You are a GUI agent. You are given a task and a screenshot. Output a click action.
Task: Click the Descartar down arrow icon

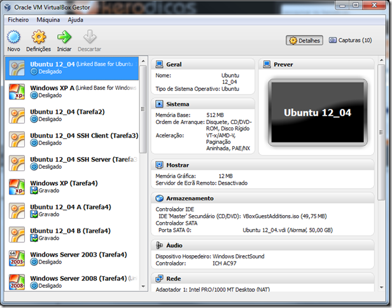point(90,37)
